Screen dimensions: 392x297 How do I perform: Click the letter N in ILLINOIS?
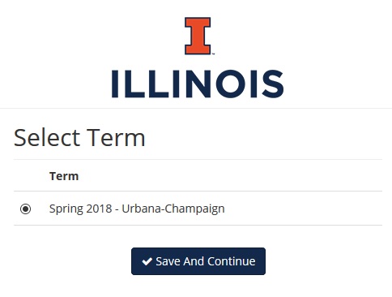point(198,84)
